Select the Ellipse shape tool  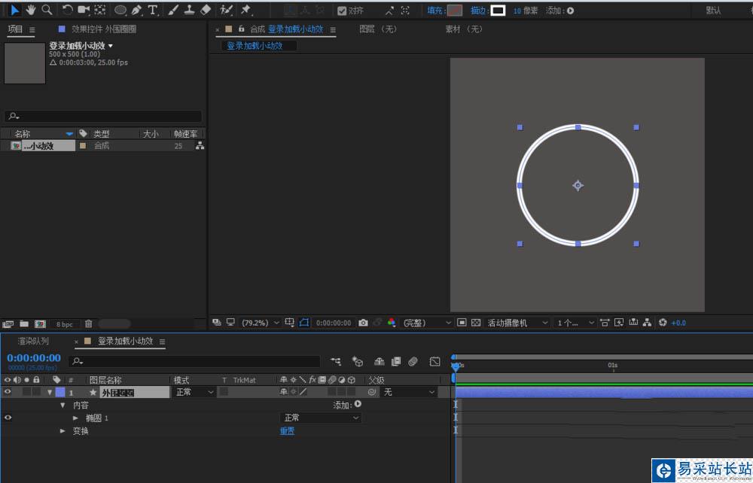click(120, 11)
